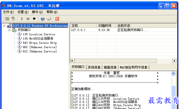Sort by 主机 column header
The width and height of the screenshot is (181, 109).
point(83,25)
